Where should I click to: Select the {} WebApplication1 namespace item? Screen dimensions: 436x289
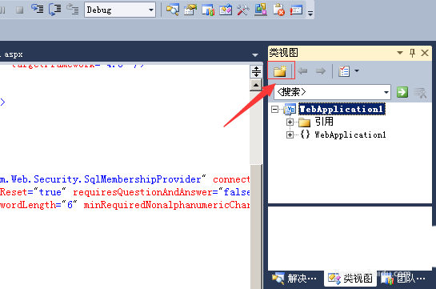(x=350, y=135)
